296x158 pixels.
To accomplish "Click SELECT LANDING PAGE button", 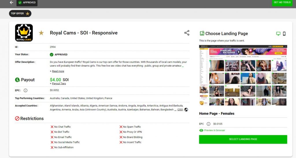I will coord(243,139).
